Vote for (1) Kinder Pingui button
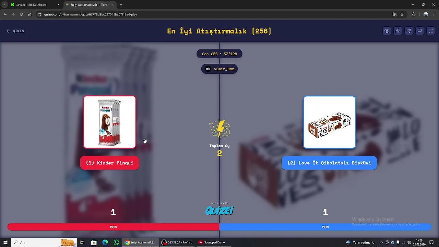The image size is (439, 247). (109, 163)
